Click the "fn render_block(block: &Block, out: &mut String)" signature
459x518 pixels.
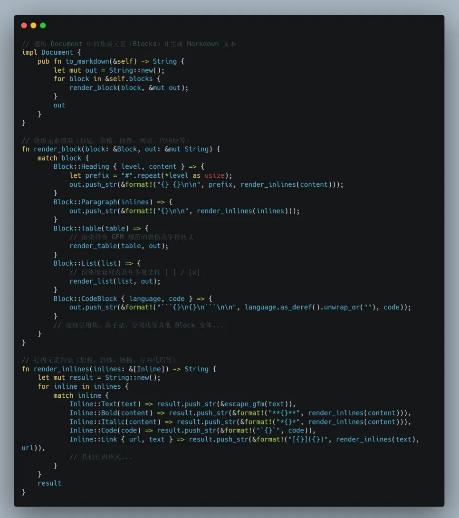tap(117, 149)
